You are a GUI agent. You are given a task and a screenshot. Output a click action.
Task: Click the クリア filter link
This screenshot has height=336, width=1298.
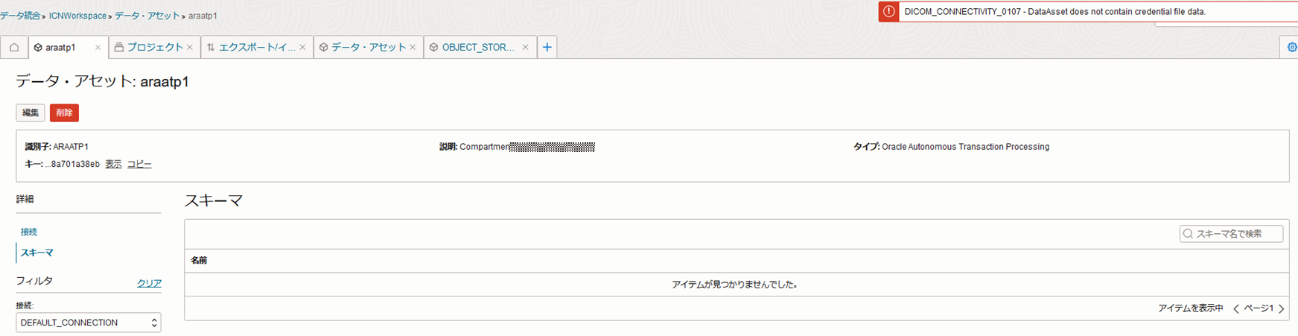click(149, 283)
